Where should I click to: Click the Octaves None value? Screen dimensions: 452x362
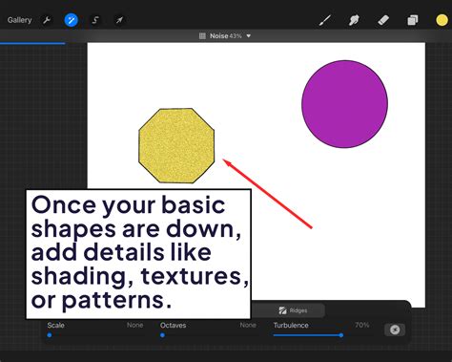pos(248,325)
